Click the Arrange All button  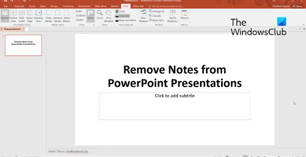pos(156,11)
